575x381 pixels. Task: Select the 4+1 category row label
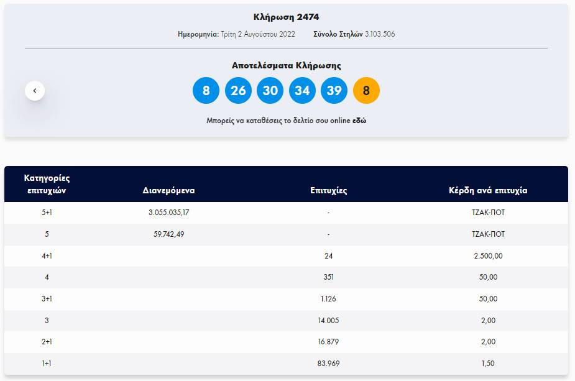coord(47,255)
